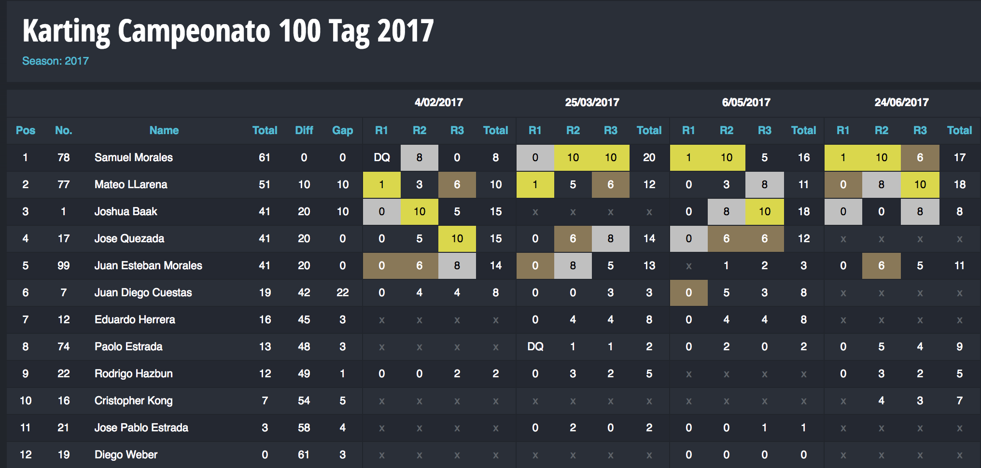The image size is (981, 468).
Task: Click the Diff column header
Action: pyautogui.click(x=304, y=130)
